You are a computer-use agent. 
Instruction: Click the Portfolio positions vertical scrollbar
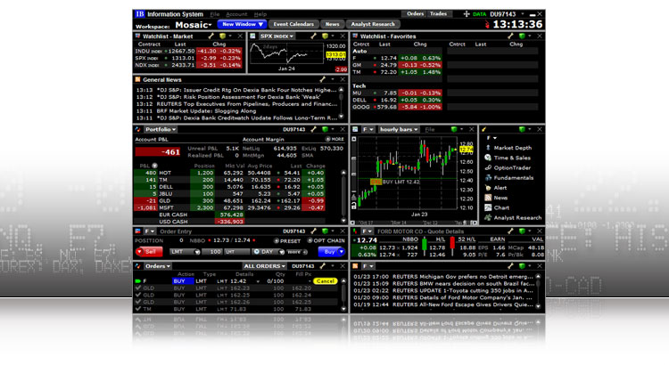tap(343, 197)
